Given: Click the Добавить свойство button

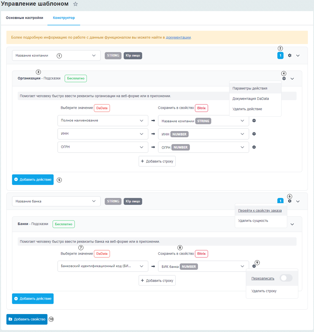Looking at the screenshot, I should tap(27, 319).
